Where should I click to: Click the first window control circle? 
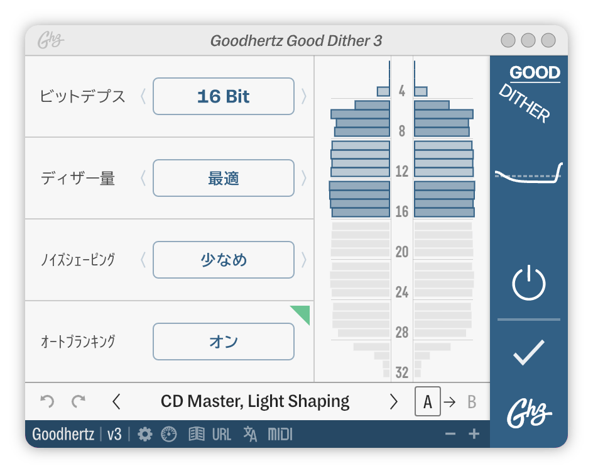pyautogui.click(x=508, y=40)
